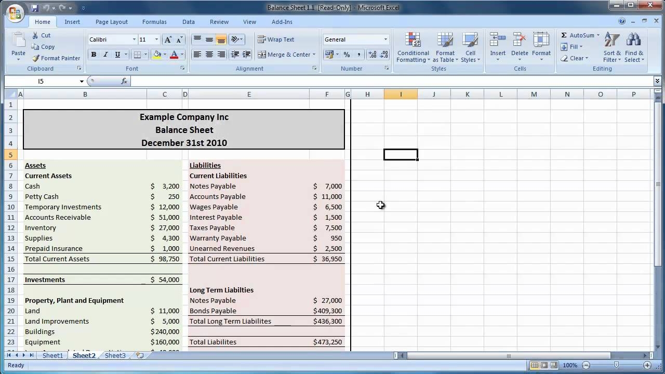The image size is (665, 374).
Task: Select the Sheet3 worksheet tab
Action: click(115, 355)
